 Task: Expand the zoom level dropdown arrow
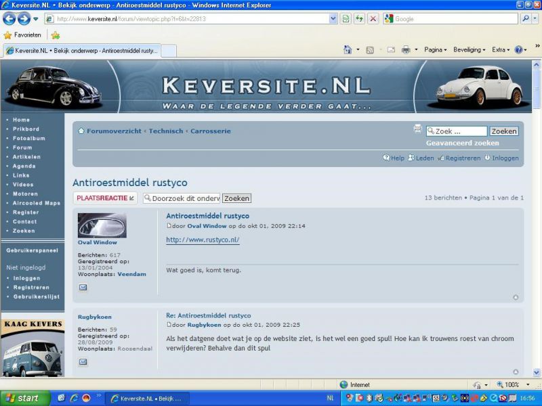528,384
